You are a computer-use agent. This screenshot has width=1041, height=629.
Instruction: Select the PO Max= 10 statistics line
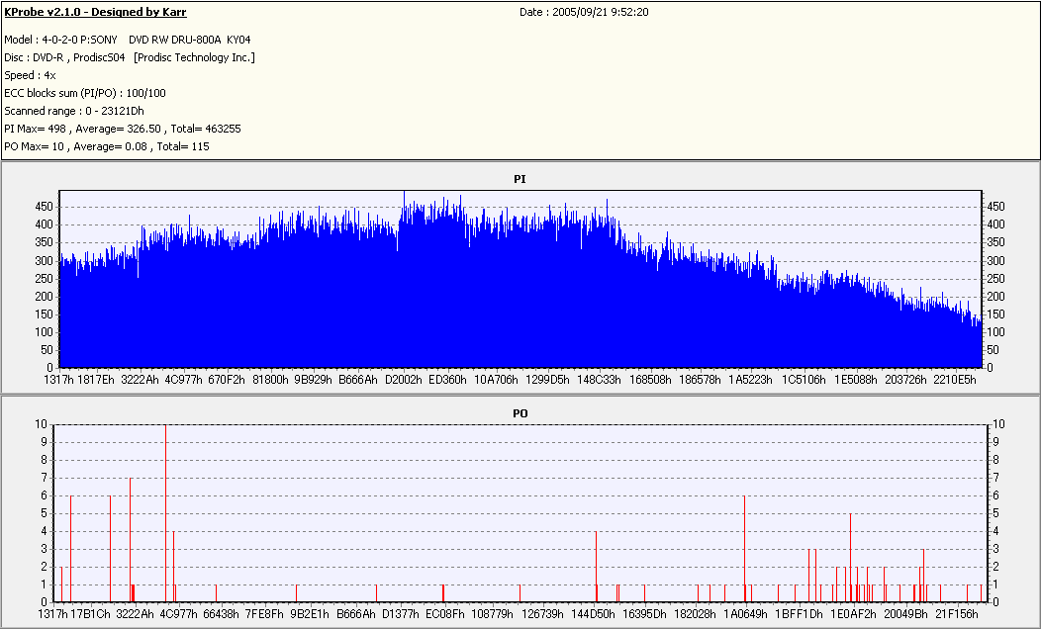click(107, 146)
